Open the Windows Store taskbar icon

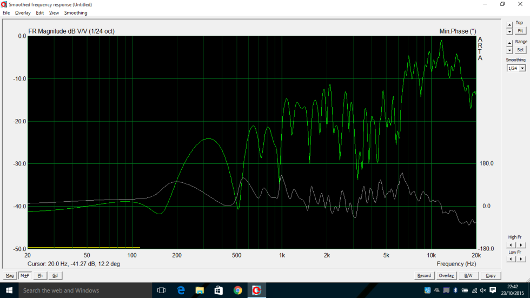[218, 290]
